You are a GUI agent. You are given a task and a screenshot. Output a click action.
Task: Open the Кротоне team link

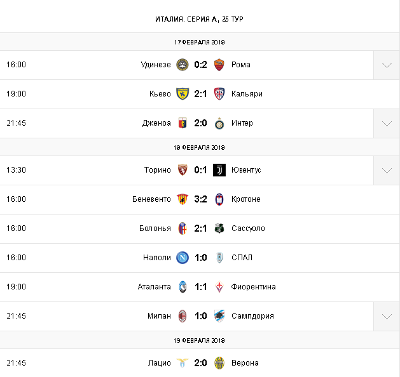pos(246,199)
